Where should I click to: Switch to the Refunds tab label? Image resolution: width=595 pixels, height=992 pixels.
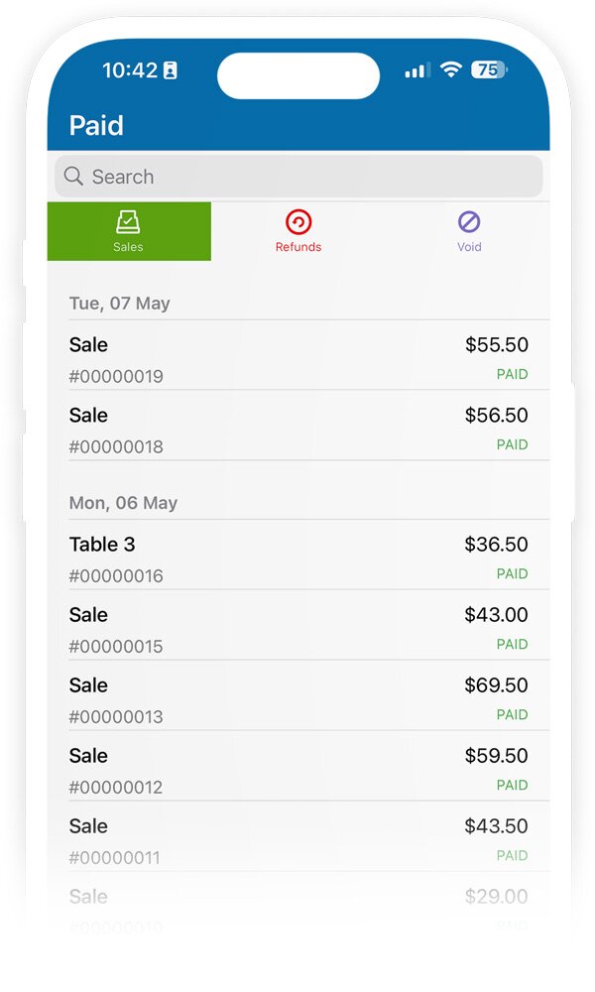click(298, 247)
